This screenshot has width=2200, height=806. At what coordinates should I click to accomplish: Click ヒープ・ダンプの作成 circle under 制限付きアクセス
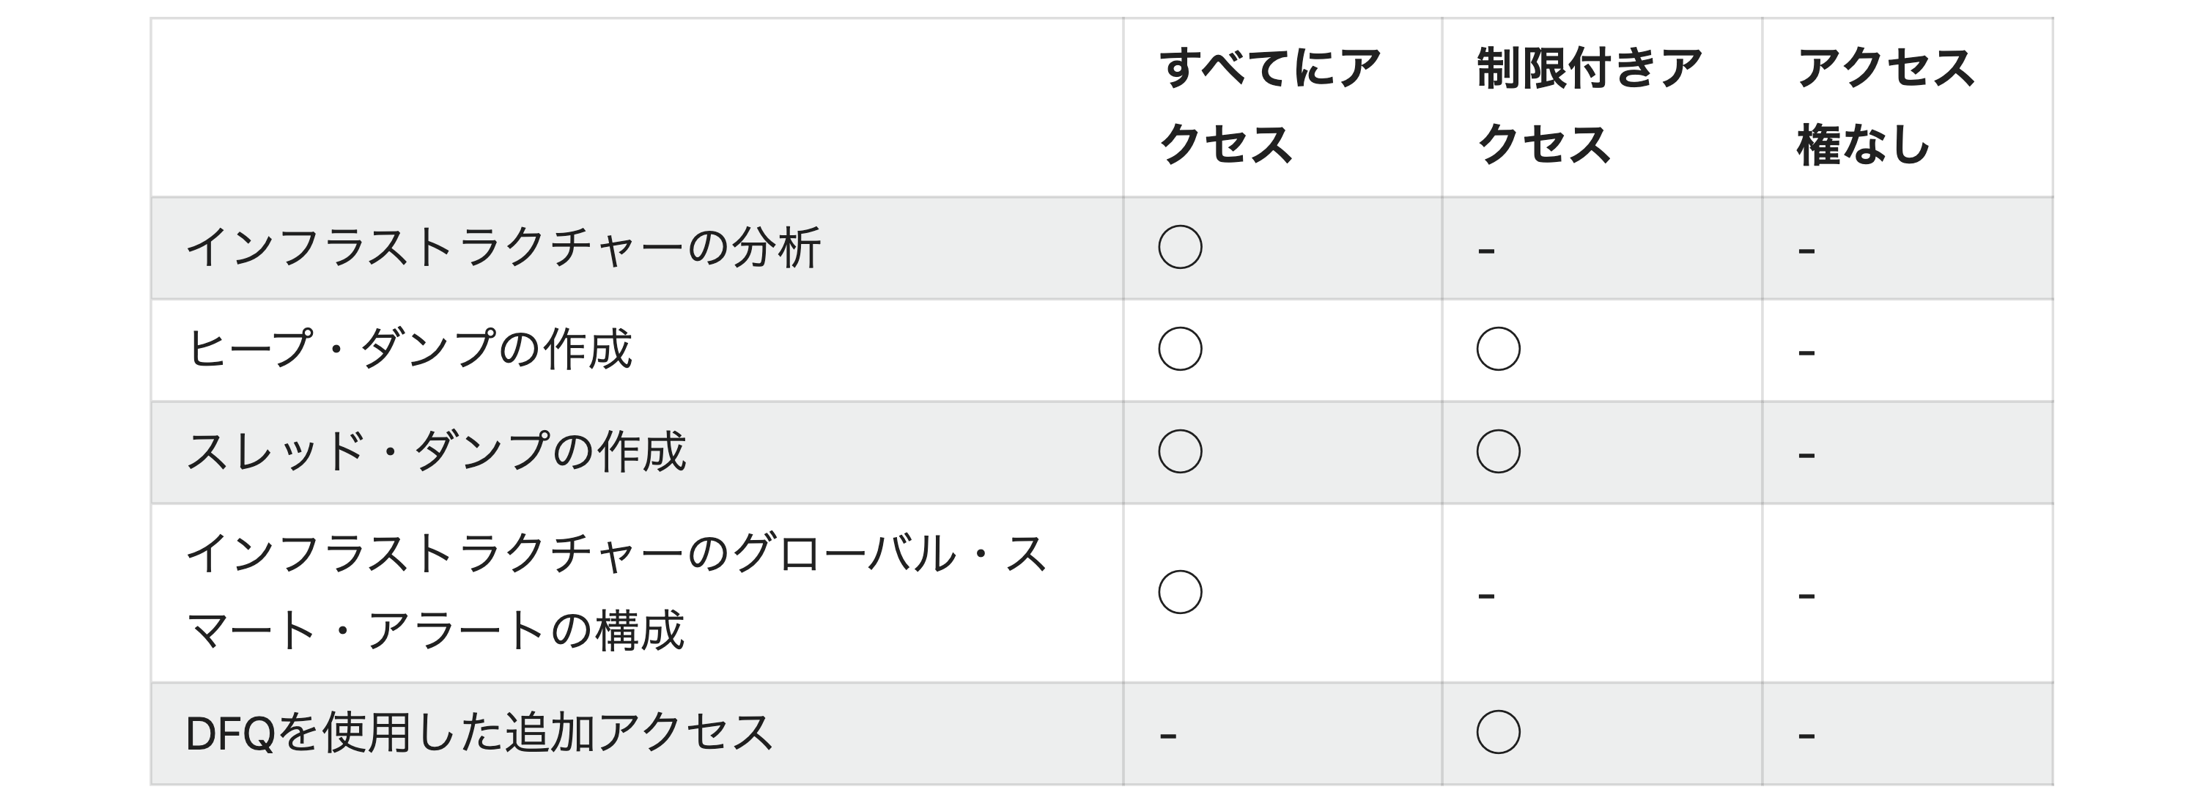click(1498, 350)
